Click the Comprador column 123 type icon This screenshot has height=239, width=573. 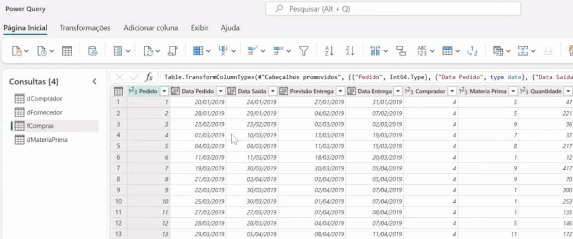[408, 91]
